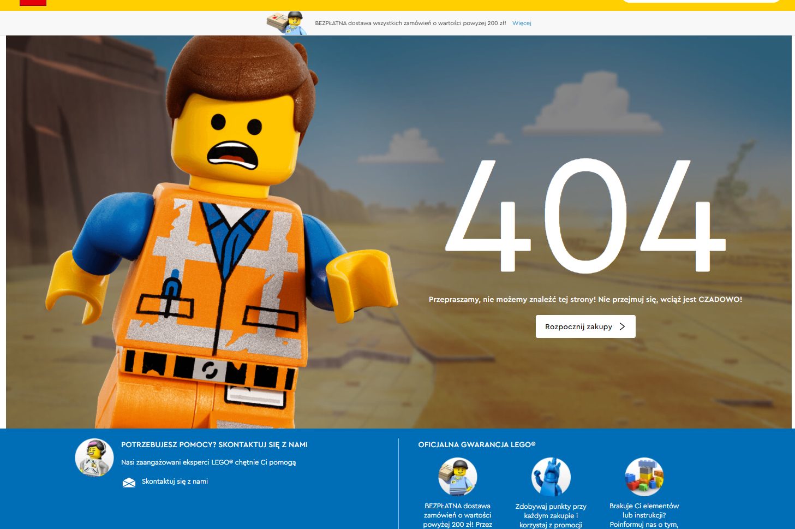Viewport: 795px width, 529px height.
Task: Click the envelope icon beside Skontaktuj się z nami
Action: (x=129, y=483)
